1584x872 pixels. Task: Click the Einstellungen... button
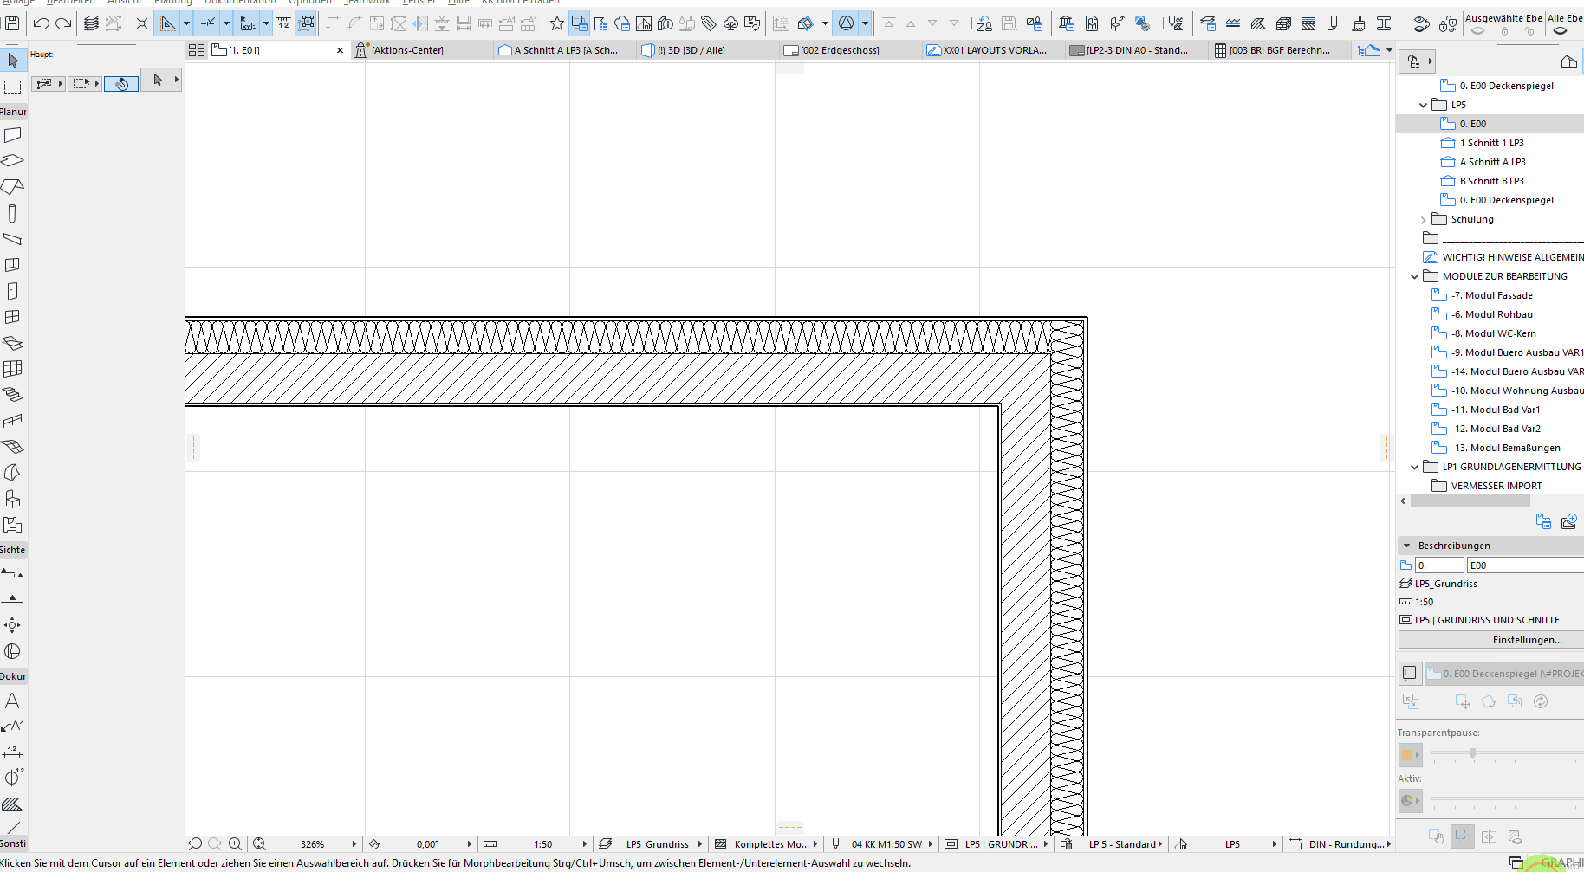point(1491,640)
